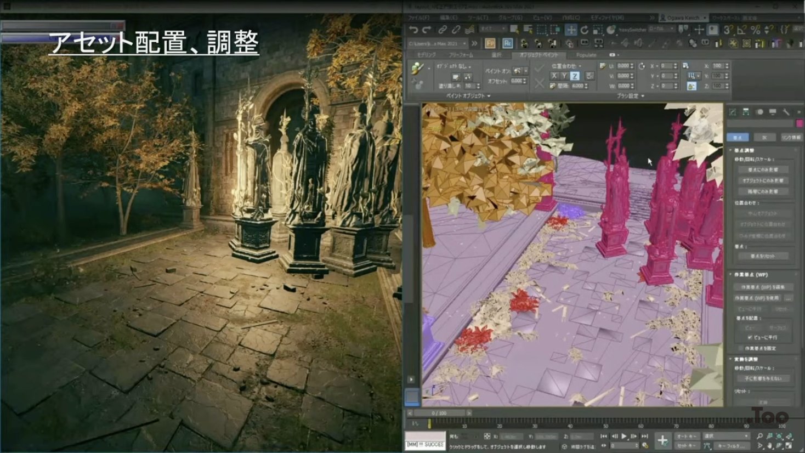Toggle the Z axis alignment button

(574, 76)
